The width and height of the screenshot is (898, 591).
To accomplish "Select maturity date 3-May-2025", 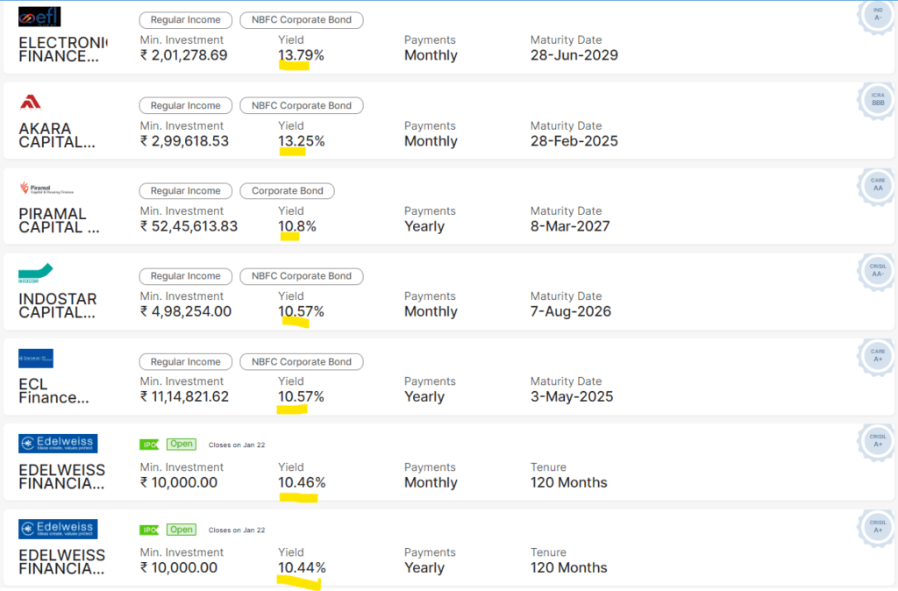I will (x=572, y=397).
